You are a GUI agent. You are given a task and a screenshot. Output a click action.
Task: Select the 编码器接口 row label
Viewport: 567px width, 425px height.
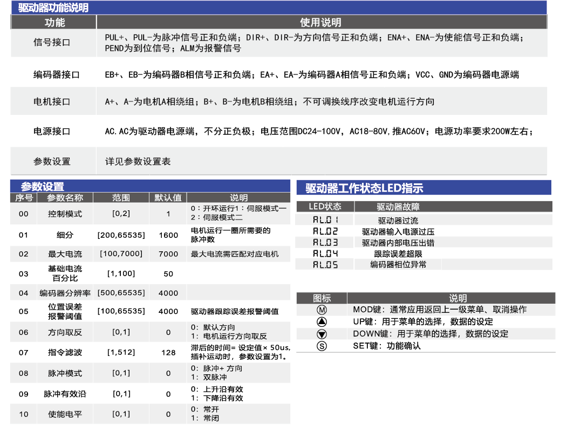[57, 75]
